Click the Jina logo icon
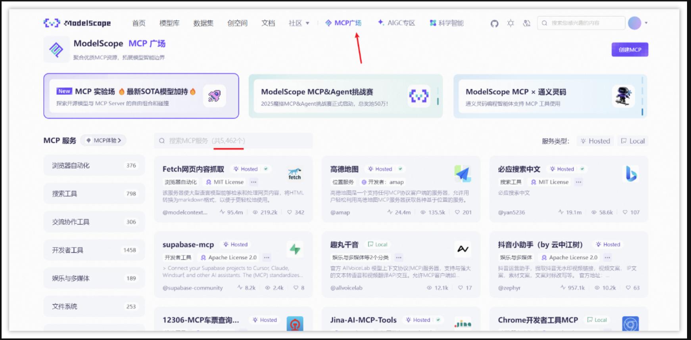The height and width of the screenshot is (340, 691). [x=463, y=324]
